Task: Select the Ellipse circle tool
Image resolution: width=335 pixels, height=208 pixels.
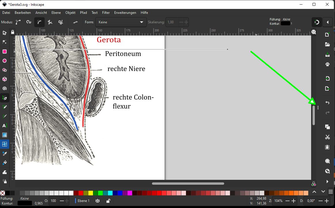Action: coord(5,61)
